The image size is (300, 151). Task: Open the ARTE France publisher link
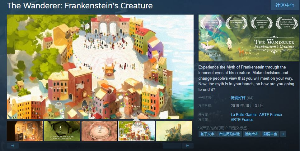tap(242, 120)
